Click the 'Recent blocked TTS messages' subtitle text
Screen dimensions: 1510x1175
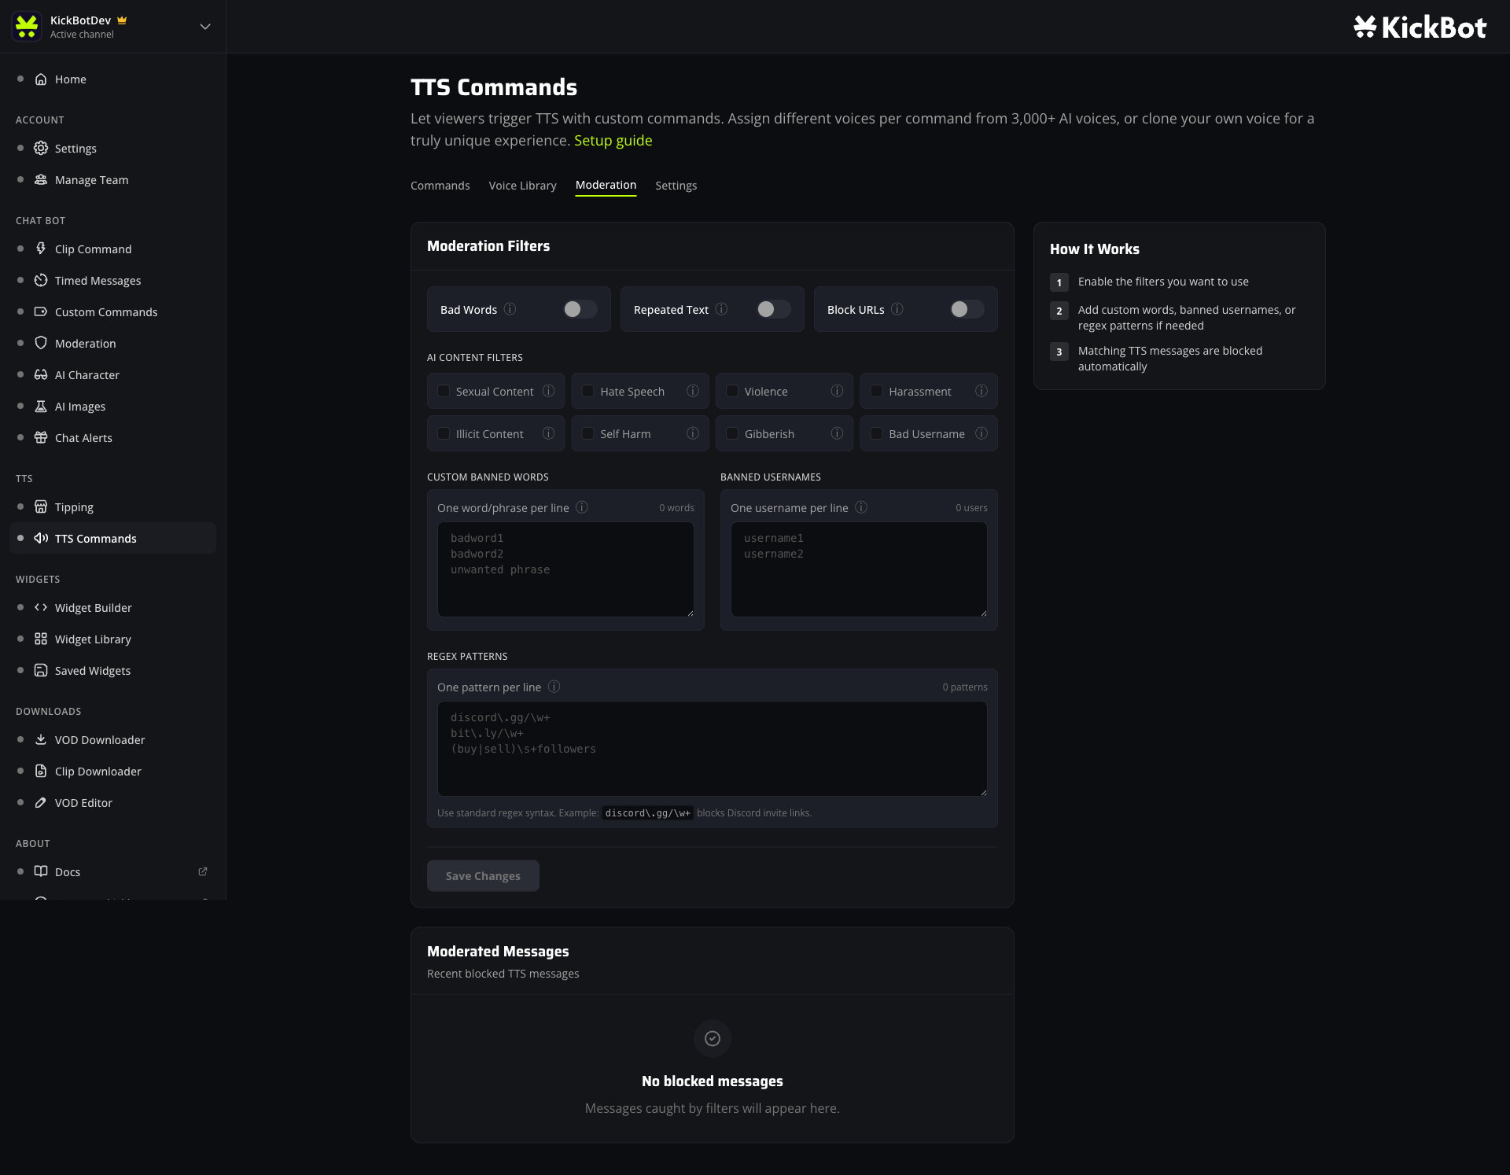(503, 974)
